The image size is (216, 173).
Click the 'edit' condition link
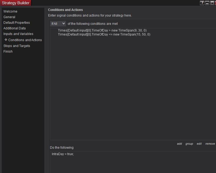[199, 144]
